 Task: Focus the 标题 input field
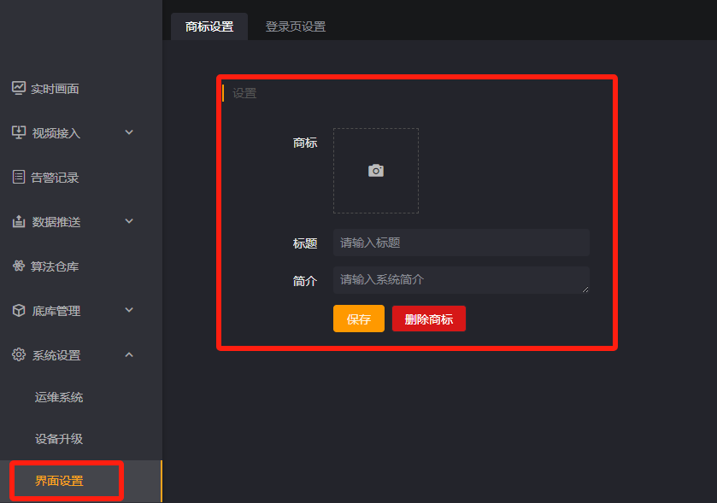(x=461, y=243)
